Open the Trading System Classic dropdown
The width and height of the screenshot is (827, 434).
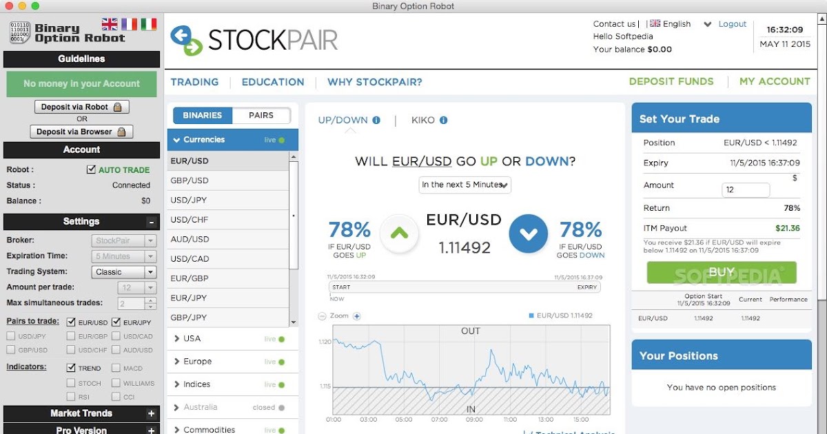124,272
